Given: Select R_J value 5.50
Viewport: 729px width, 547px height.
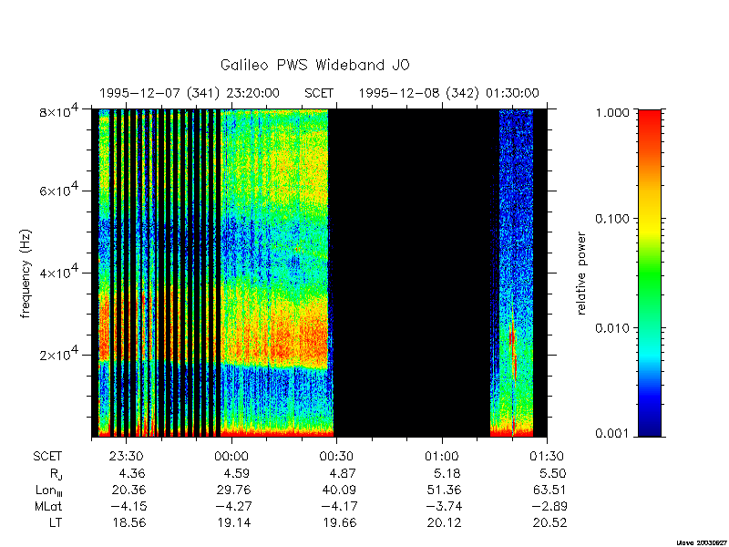Looking at the screenshot, I should pos(553,473).
